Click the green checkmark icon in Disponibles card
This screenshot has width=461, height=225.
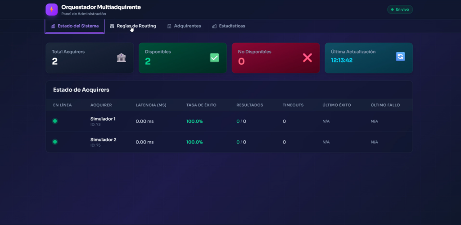(x=214, y=58)
